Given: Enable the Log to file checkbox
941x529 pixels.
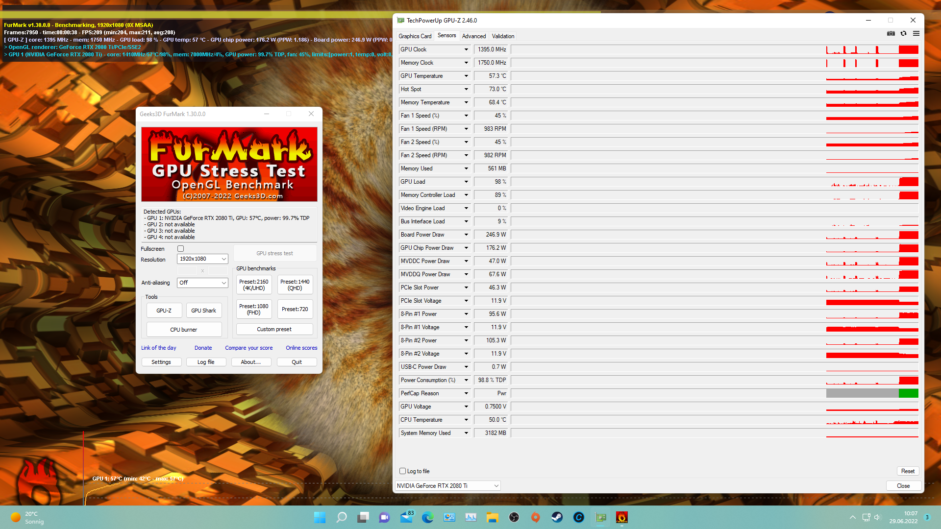Looking at the screenshot, I should click(402, 471).
